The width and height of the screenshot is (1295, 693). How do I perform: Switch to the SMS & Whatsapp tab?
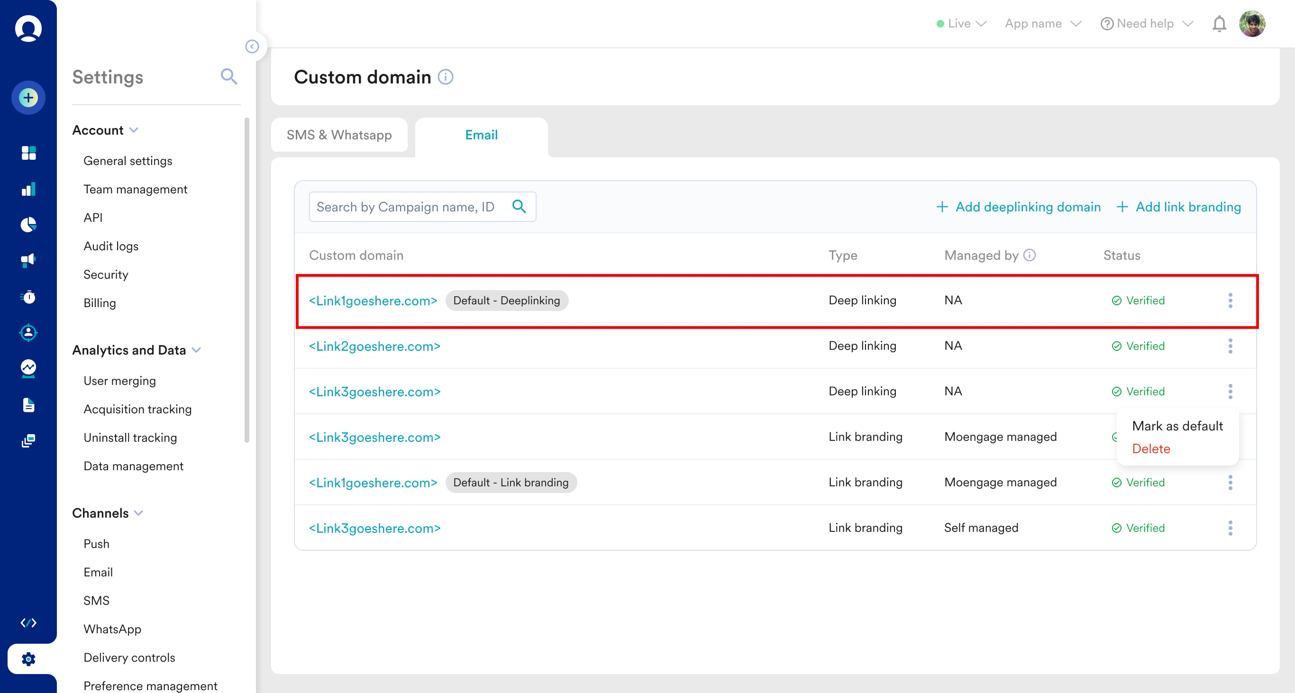click(x=339, y=135)
